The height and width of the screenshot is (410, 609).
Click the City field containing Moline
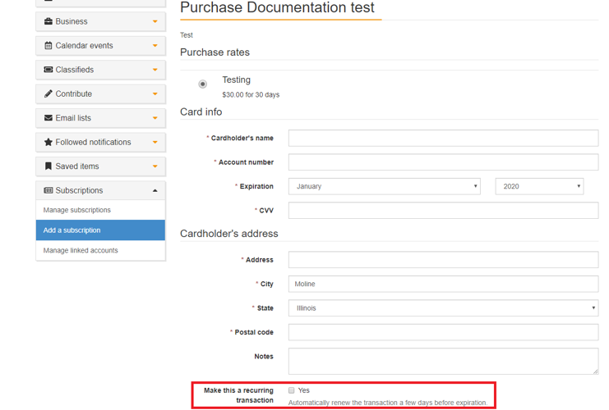443,284
